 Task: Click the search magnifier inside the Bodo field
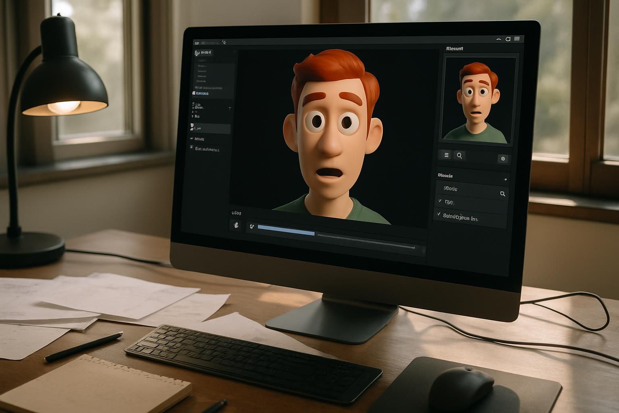[x=503, y=194]
